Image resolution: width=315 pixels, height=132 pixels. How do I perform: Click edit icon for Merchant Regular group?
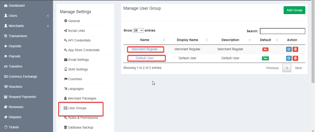[x=289, y=49]
